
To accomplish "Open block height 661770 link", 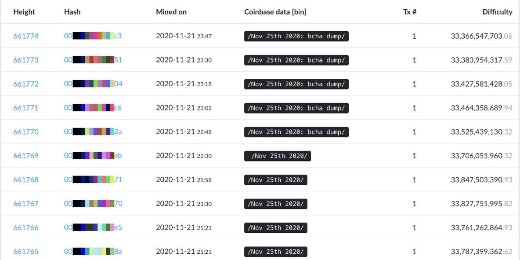I will 26,132.
